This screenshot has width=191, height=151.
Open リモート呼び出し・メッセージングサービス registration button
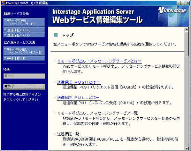click(24, 22)
